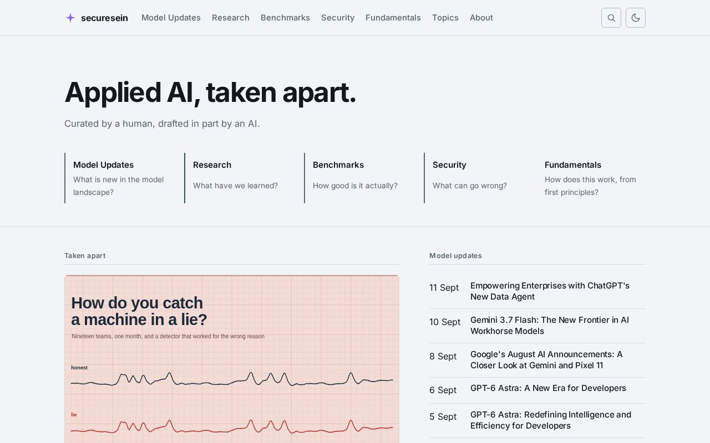Visit the About page in the navigation
Screen dimensions: 710x443
(x=481, y=18)
